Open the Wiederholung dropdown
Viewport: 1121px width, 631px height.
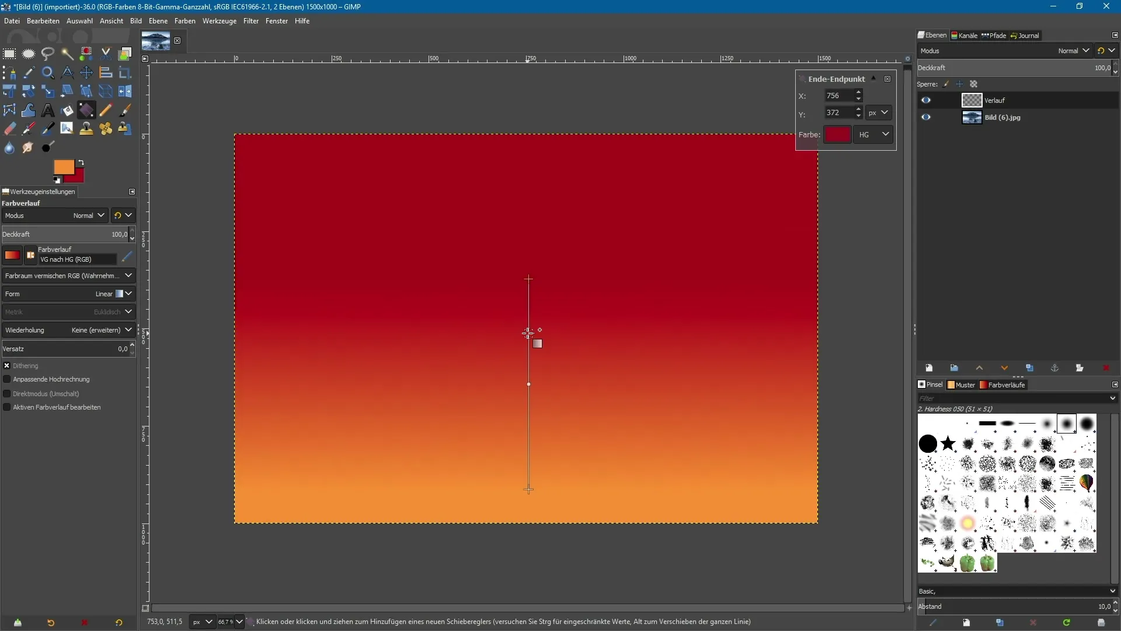click(x=68, y=330)
